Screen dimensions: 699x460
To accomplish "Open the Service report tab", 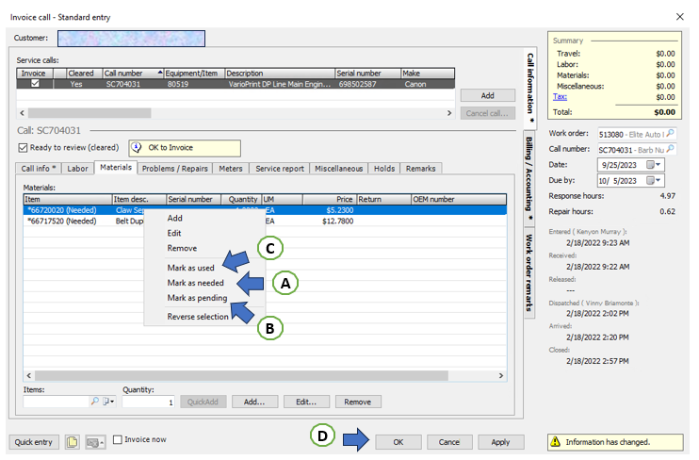I will 280,169.
